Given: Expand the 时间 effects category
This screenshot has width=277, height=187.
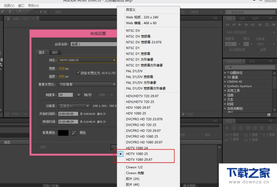Looking at the screenshot, I should [225, 104].
